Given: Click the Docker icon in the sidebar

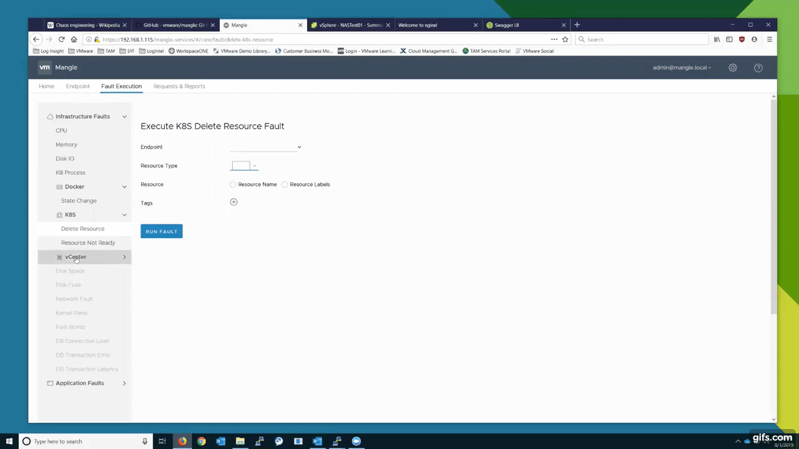Looking at the screenshot, I should pyautogui.click(x=59, y=186).
